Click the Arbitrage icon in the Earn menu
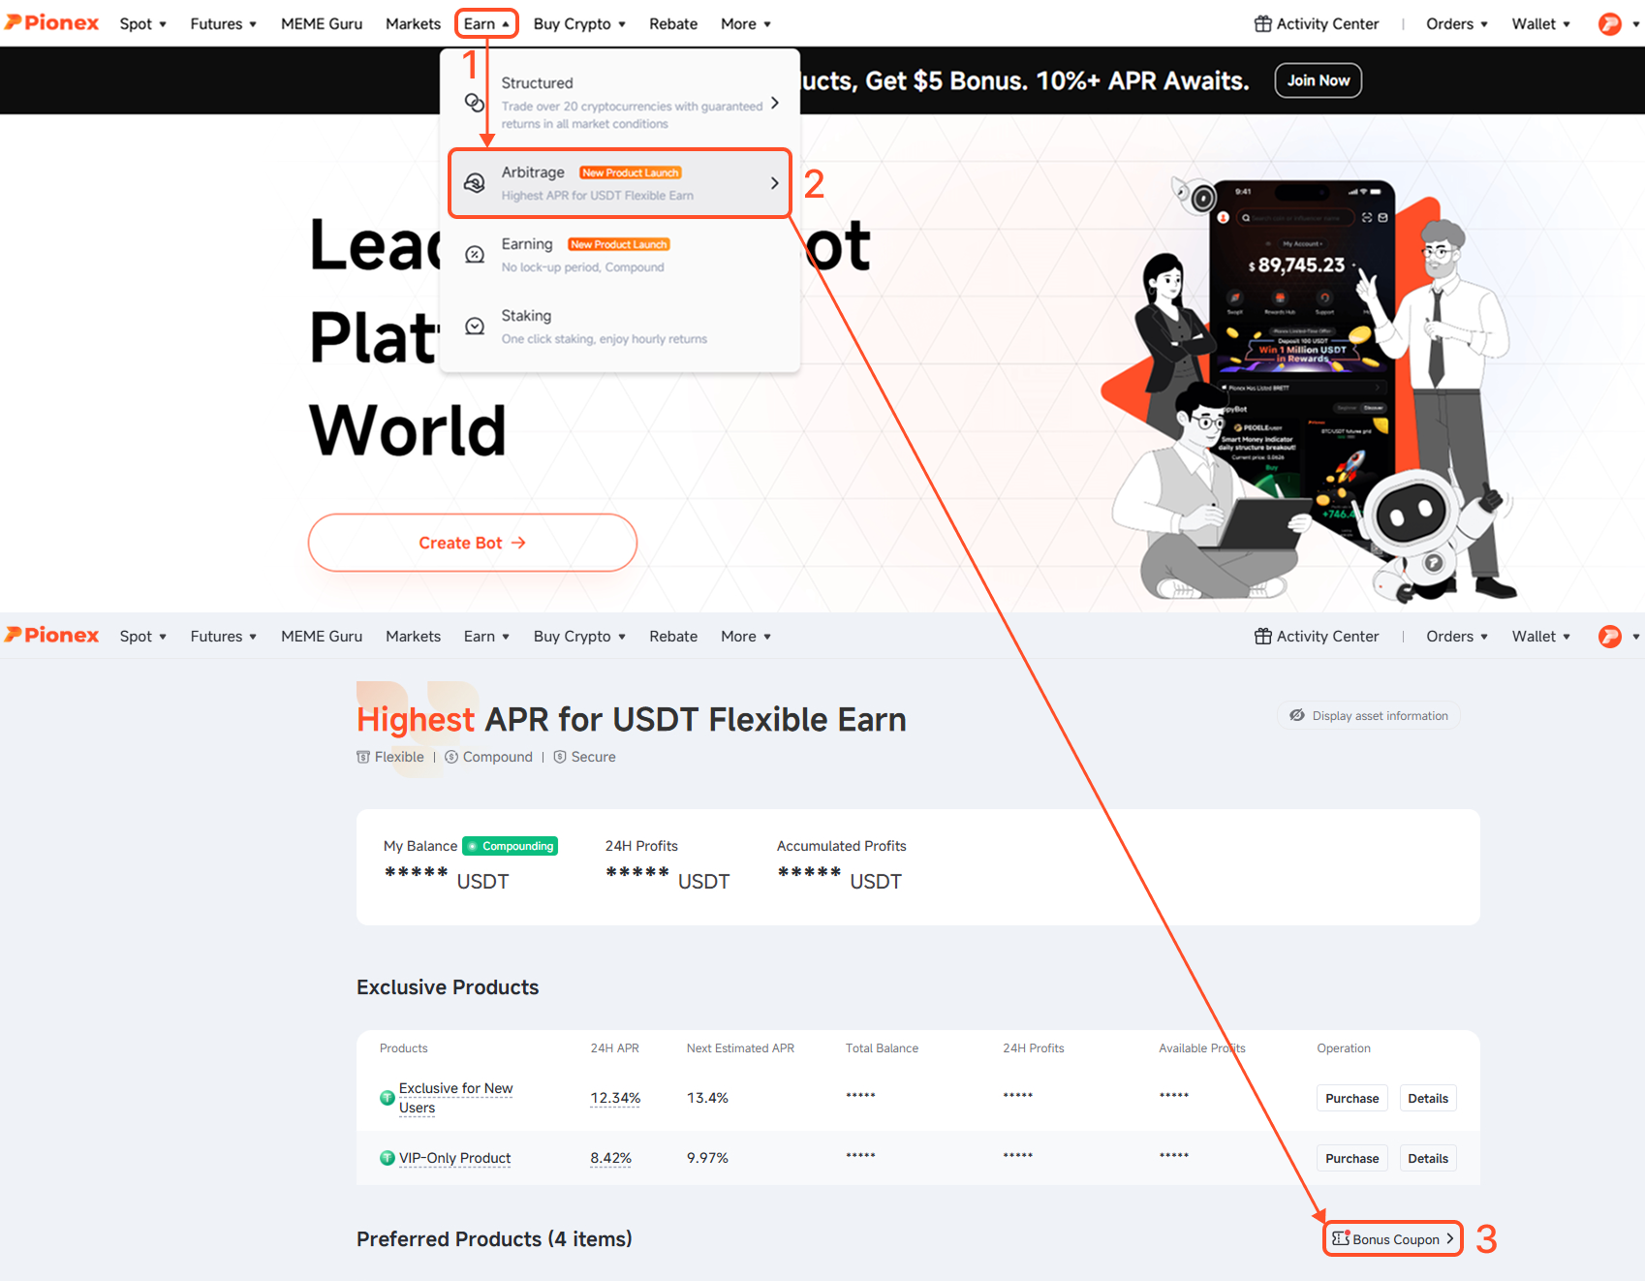This screenshot has width=1645, height=1281. (x=475, y=182)
